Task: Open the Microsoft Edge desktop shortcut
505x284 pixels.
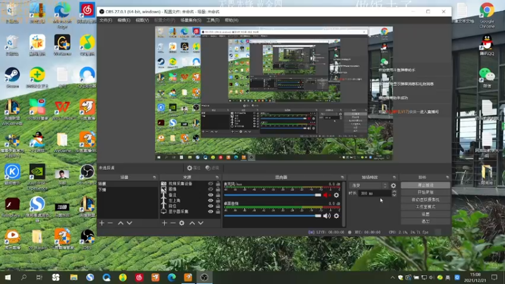Action: [x=62, y=15]
